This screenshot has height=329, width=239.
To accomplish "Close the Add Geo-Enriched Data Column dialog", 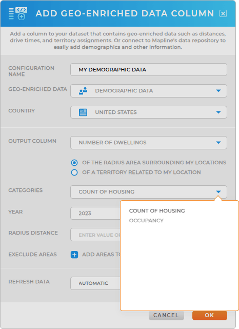I will coord(223,14).
